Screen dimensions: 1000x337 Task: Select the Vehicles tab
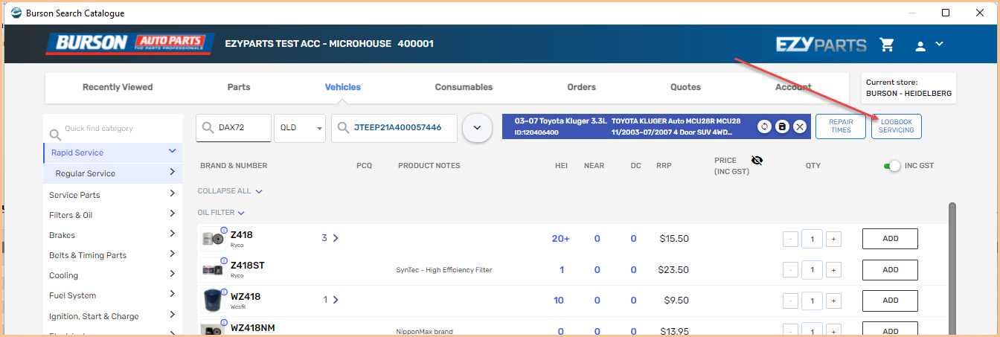(x=343, y=87)
